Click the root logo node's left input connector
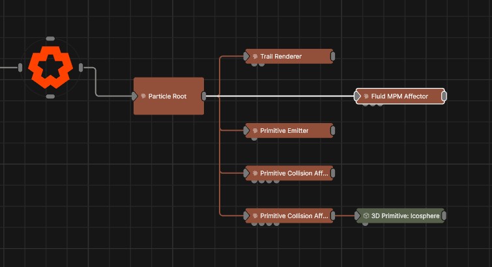This screenshot has width=492, height=267. point(20,68)
